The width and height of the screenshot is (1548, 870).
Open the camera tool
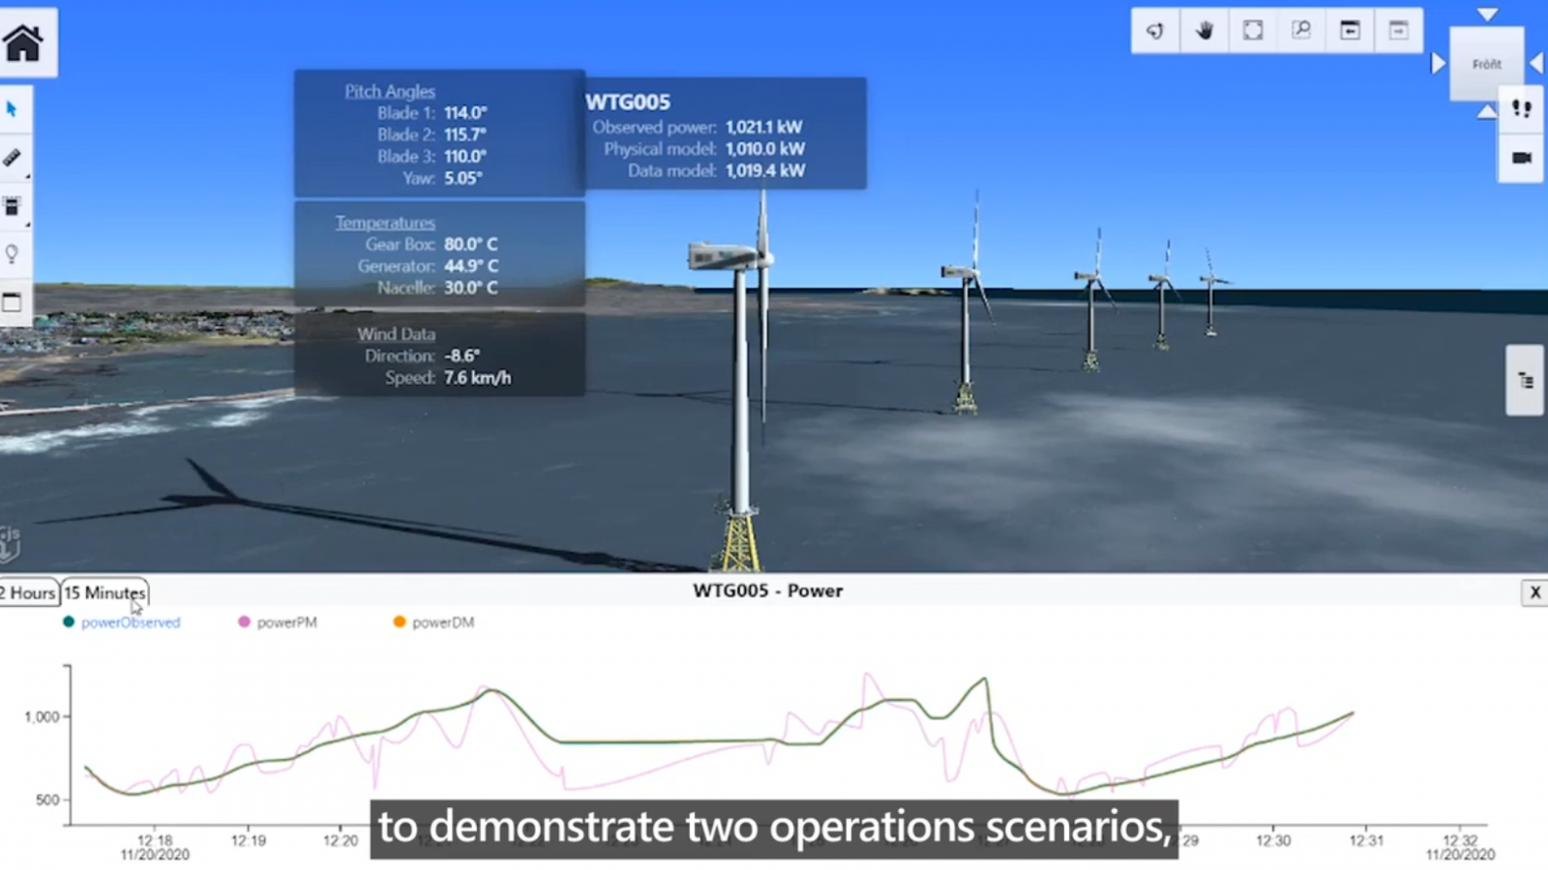click(1522, 158)
